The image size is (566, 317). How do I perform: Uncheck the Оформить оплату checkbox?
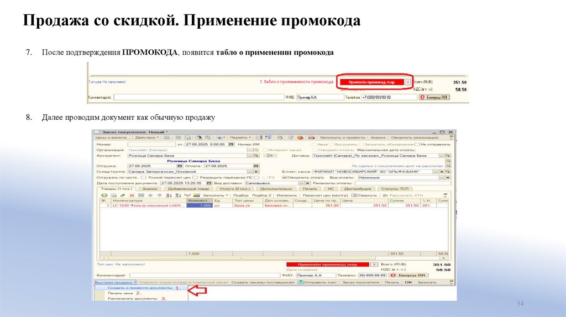(x=285, y=177)
